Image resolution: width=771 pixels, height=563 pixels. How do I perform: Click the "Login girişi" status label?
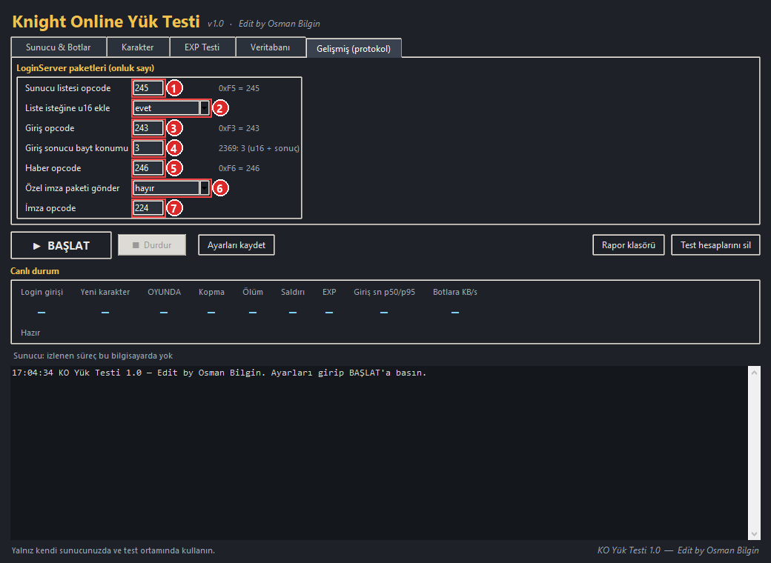pos(42,292)
